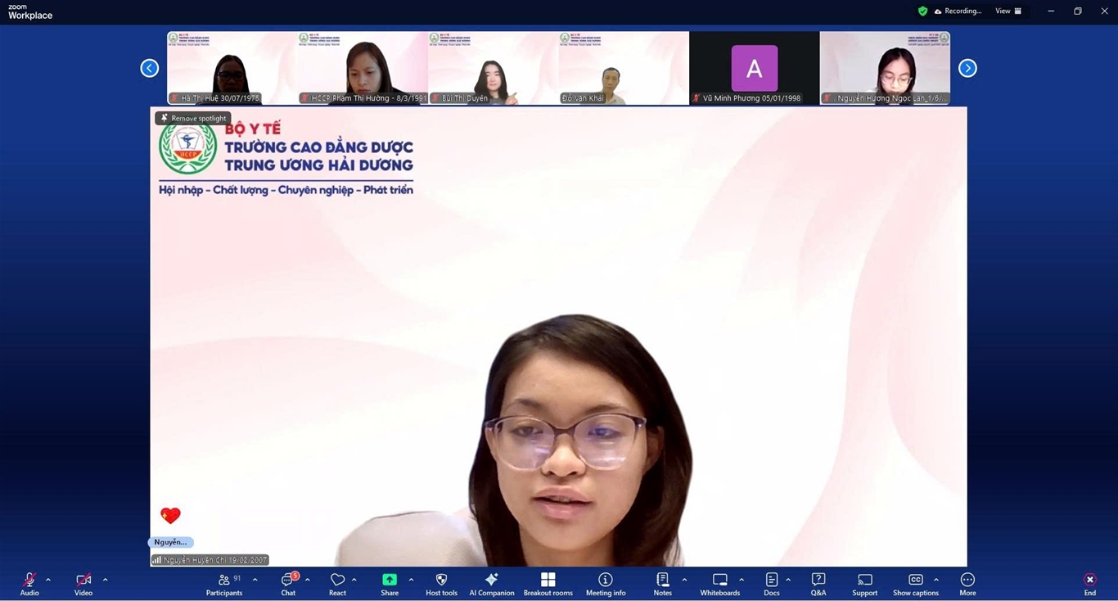Expand video options arrow next to Video
Image resolution: width=1118 pixels, height=601 pixels.
point(105,580)
